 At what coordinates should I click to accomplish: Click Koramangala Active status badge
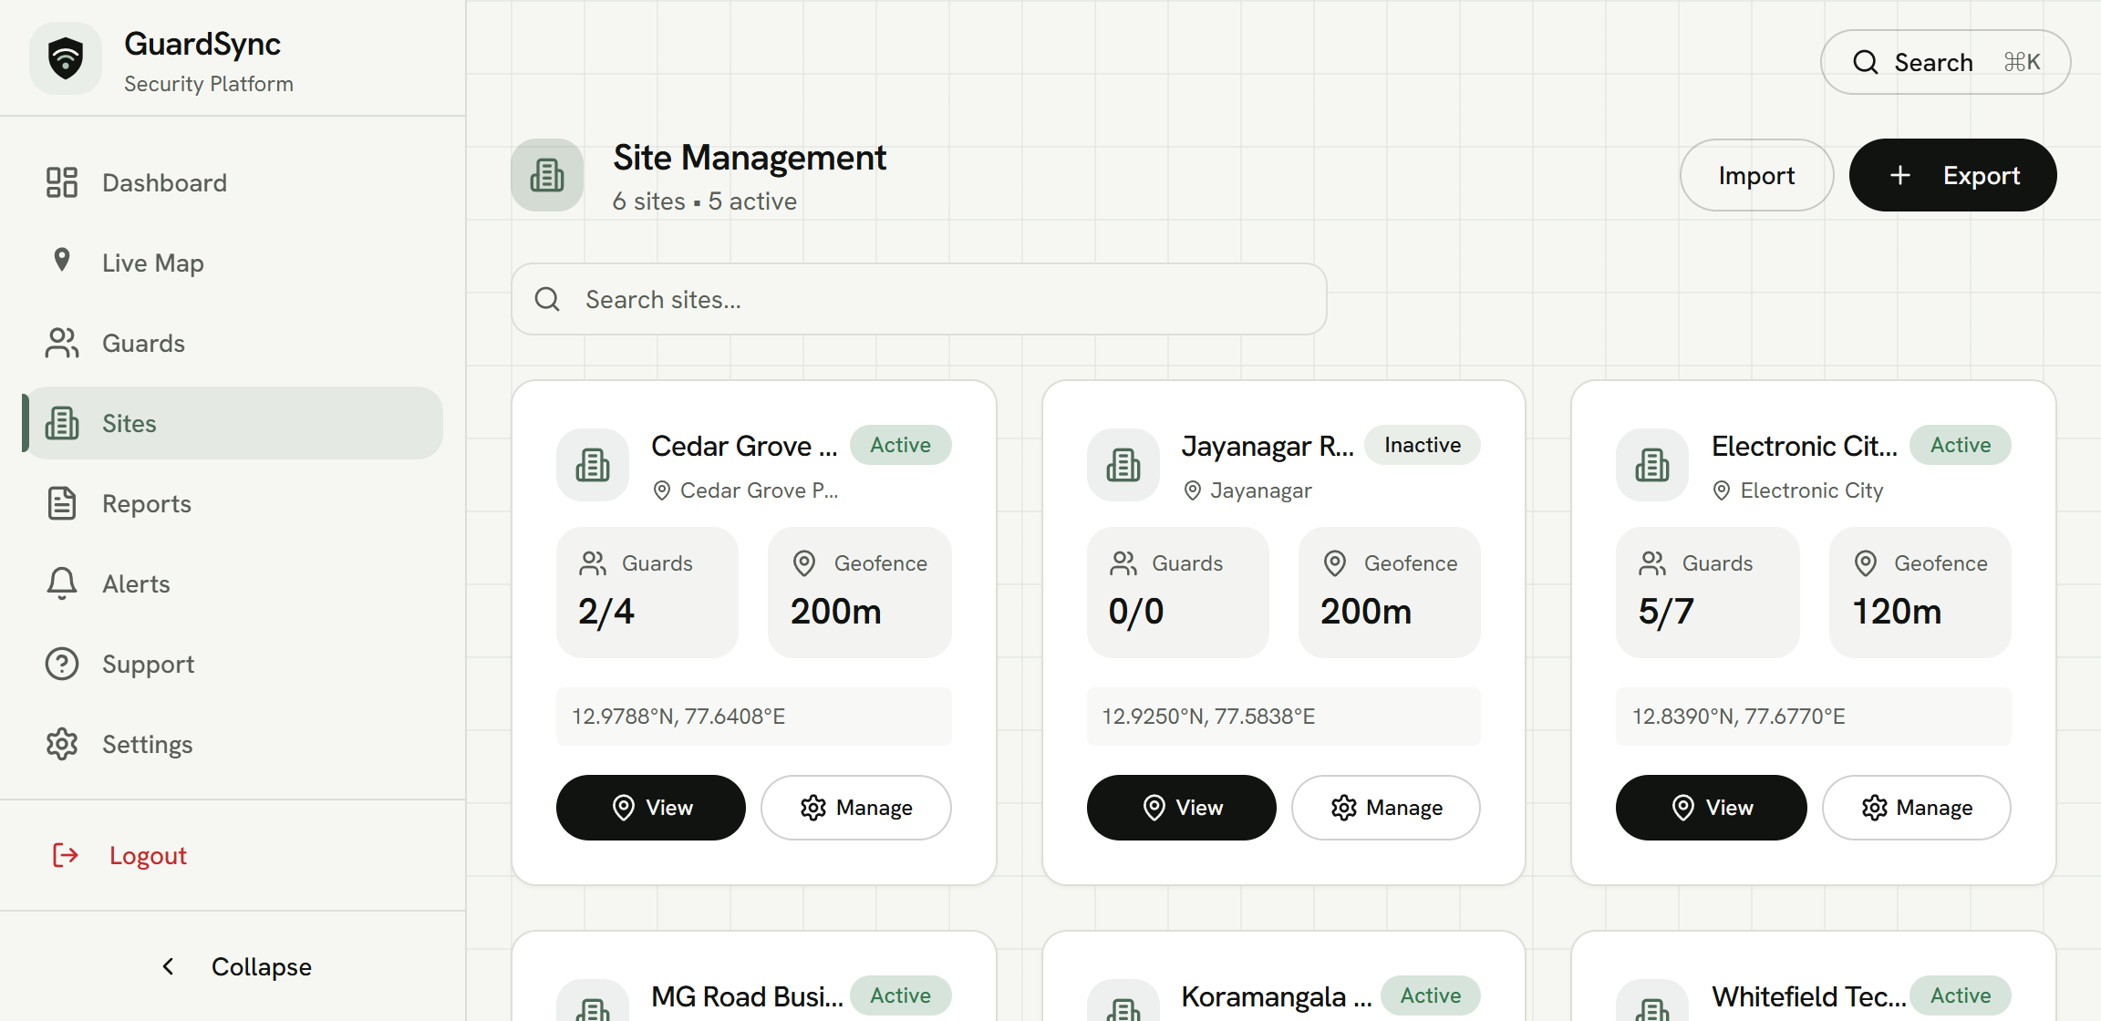(1431, 995)
